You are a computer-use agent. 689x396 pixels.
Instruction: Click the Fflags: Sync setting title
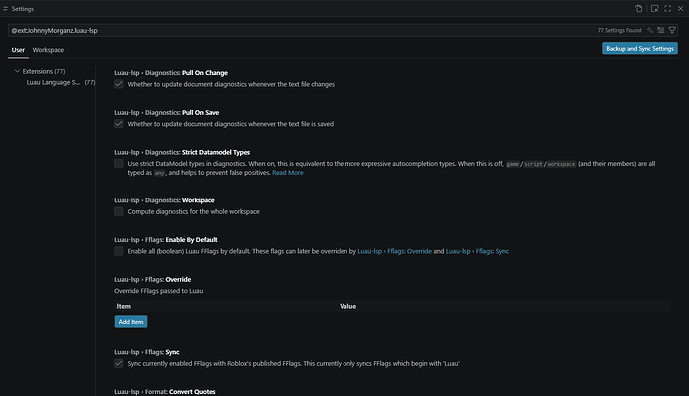[x=147, y=352]
